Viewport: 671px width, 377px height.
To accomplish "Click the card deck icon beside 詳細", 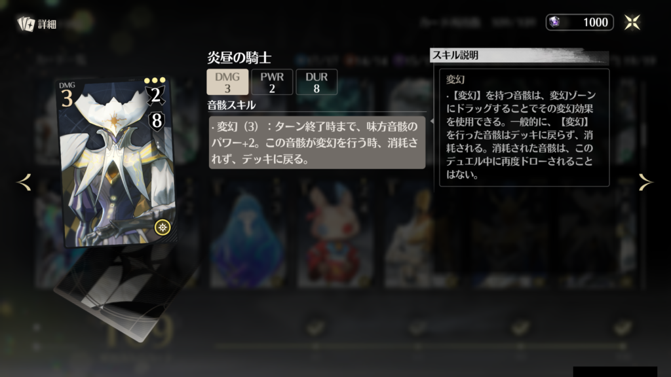I will point(26,24).
